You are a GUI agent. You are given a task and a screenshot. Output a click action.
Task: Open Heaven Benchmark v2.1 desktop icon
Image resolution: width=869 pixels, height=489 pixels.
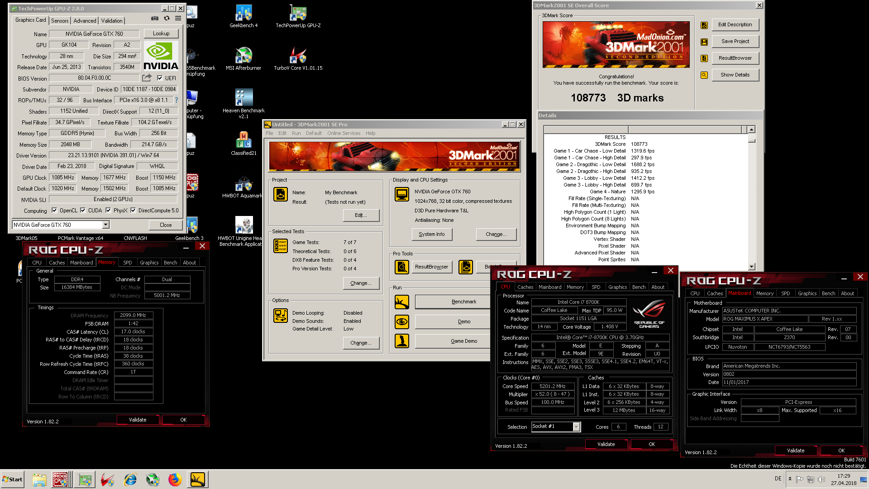click(244, 104)
